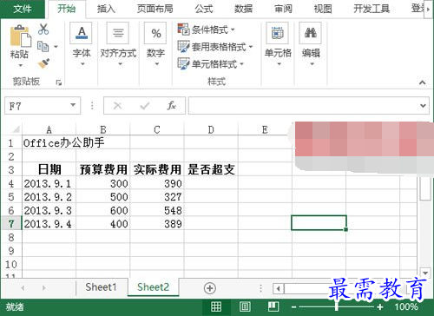Screen dimensions: 434x316
Task: Click the Copy icon
Action: 43,46
